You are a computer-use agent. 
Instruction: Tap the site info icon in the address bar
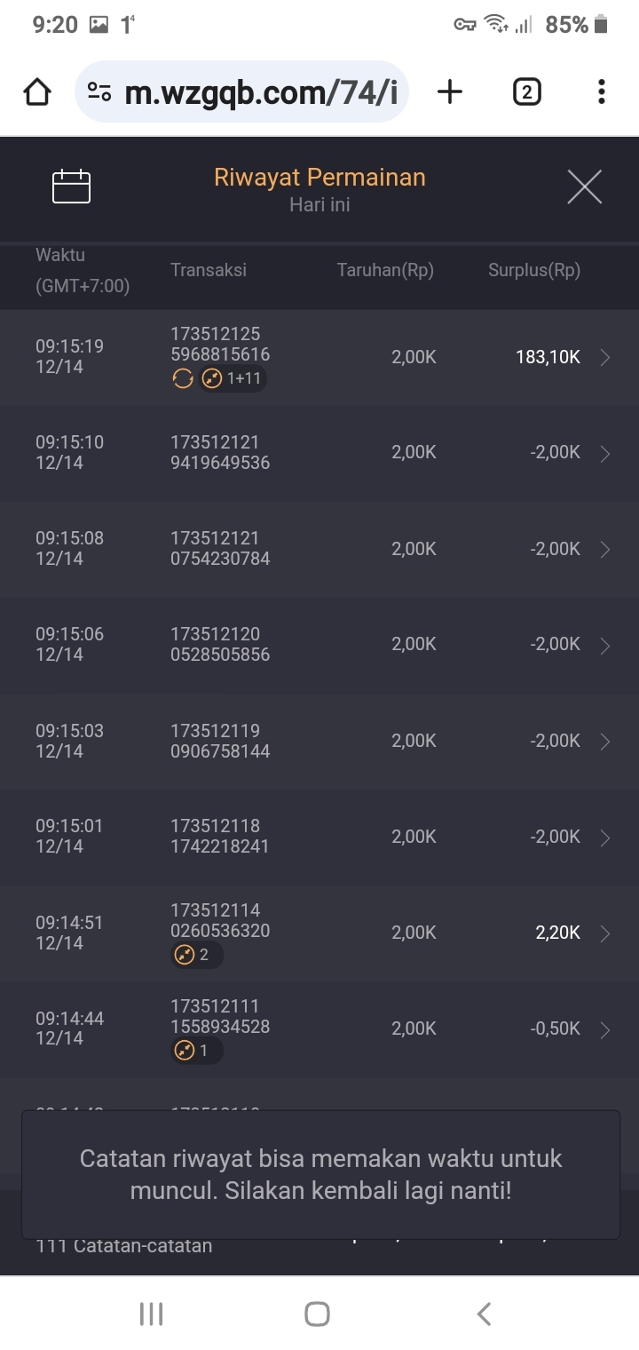click(x=99, y=91)
